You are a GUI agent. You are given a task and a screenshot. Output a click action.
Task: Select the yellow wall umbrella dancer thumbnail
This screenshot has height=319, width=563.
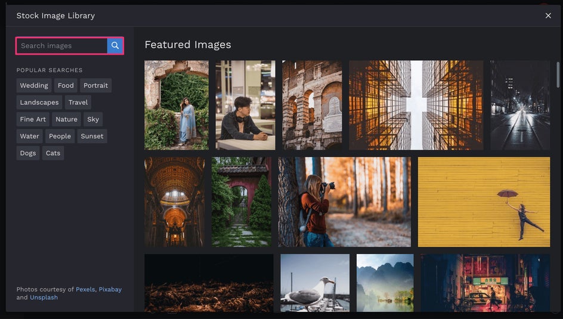484,202
